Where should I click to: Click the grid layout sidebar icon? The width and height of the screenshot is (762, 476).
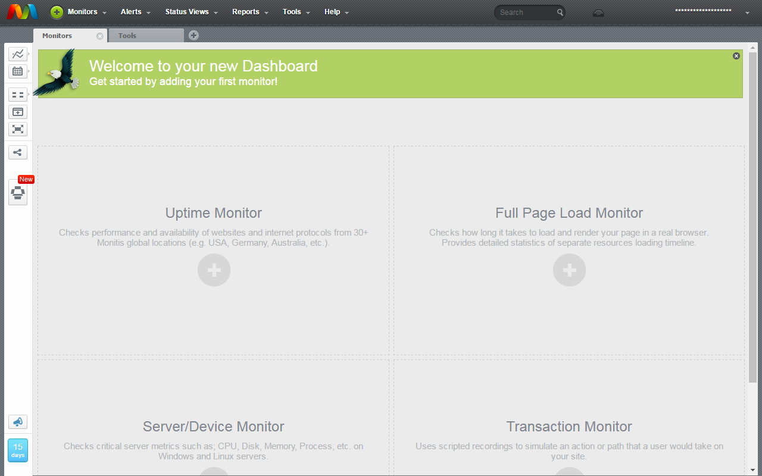click(18, 95)
